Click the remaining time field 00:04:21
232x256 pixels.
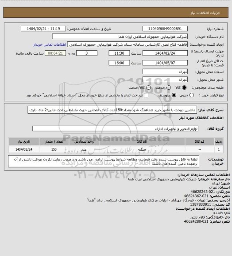pos(55,53)
